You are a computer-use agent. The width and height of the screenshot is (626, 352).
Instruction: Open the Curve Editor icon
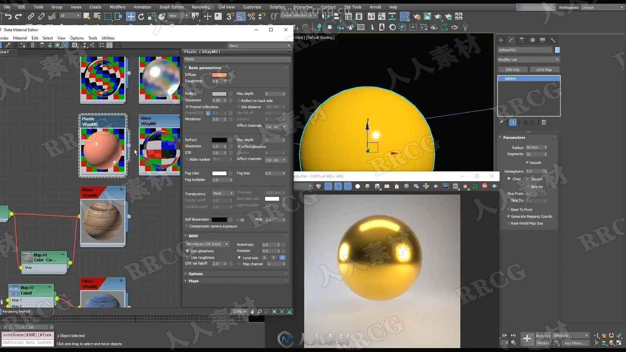click(381, 16)
